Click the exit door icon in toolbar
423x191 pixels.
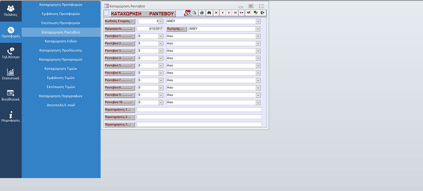[263, 13]
